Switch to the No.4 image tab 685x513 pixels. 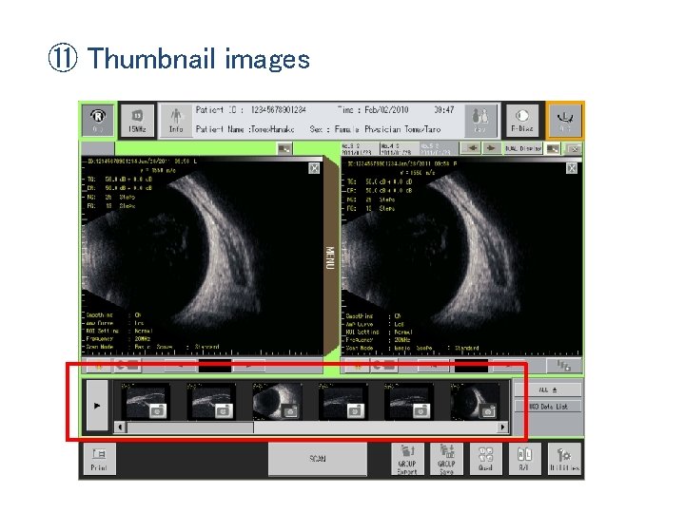point(399,149)
